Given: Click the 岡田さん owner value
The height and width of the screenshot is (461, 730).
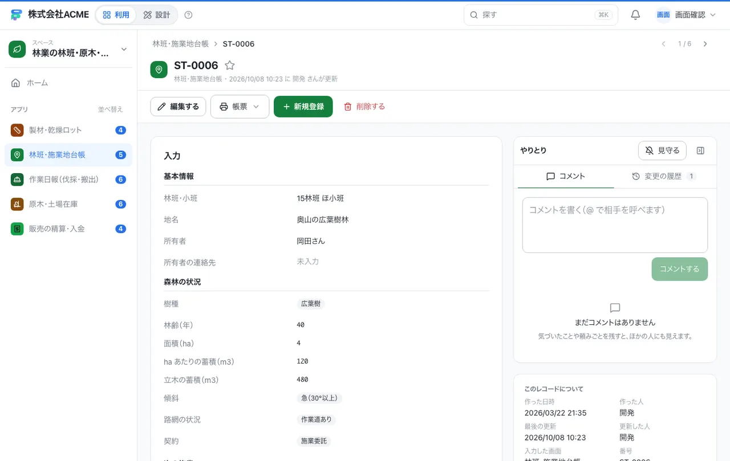Looking at the screenshot, I should coord(311,241).
